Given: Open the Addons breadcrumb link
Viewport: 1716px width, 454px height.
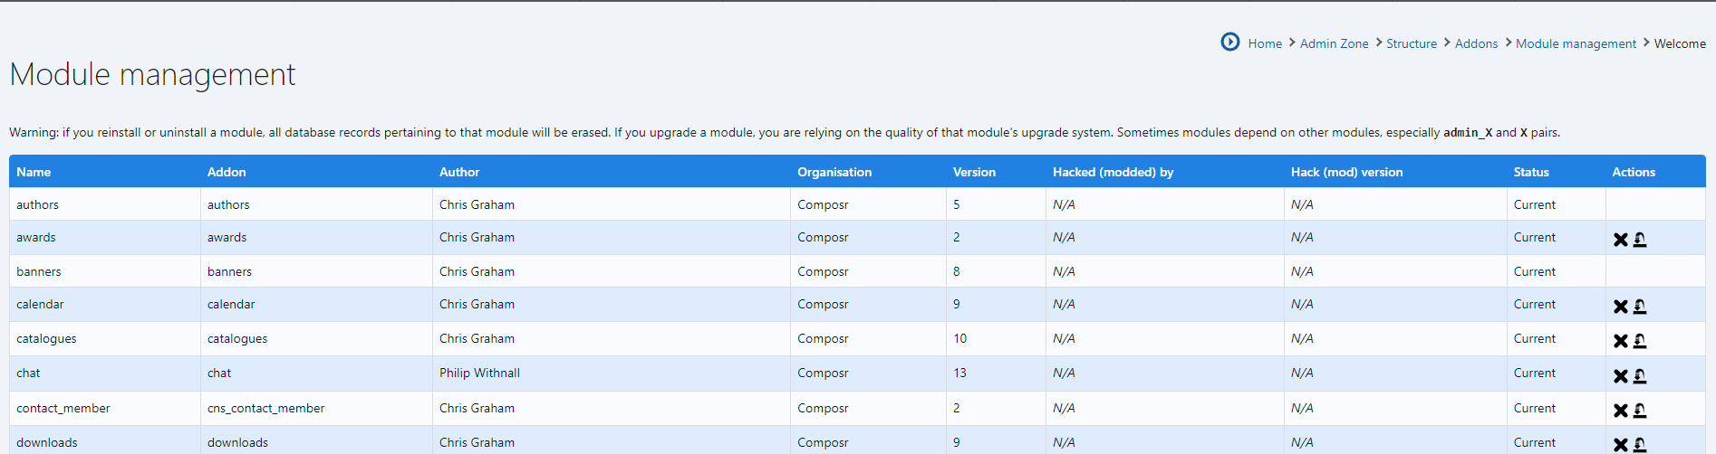Looking at the screenshot, I should click(x=1476, y=43).
